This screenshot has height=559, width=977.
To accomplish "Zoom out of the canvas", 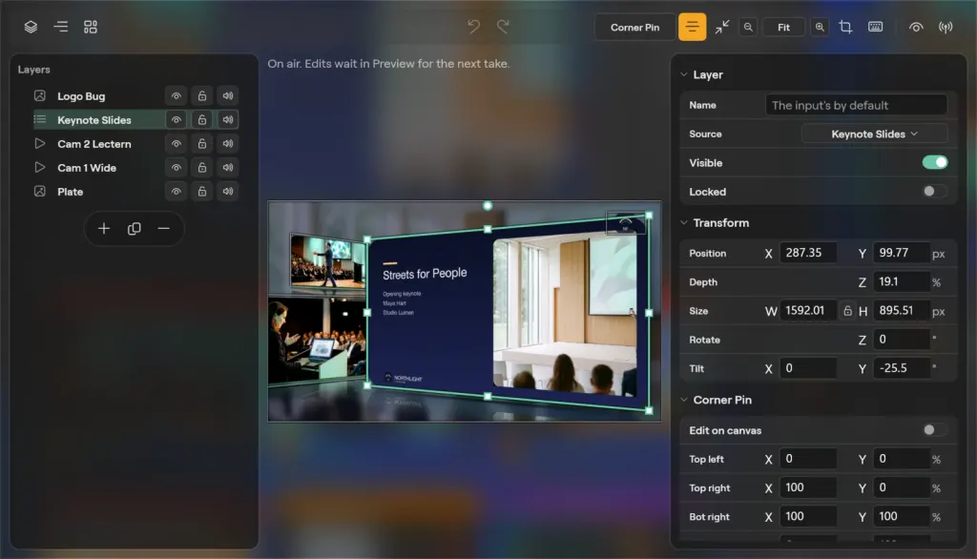I will coord(748,27).
